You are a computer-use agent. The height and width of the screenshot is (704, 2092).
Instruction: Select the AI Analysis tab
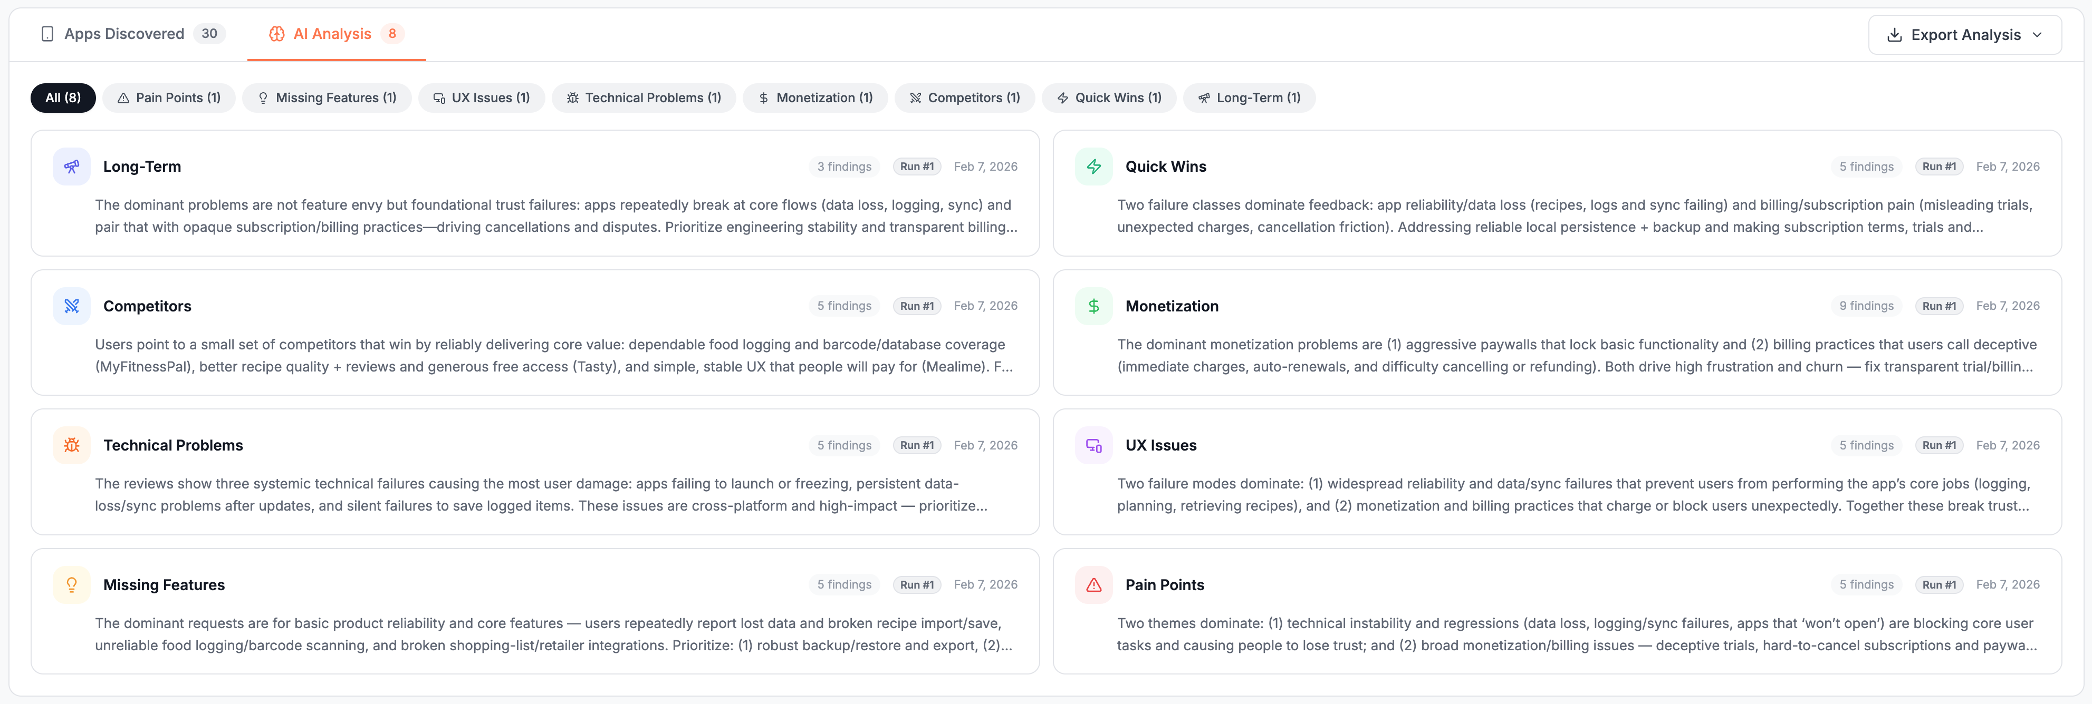(332, 33)
